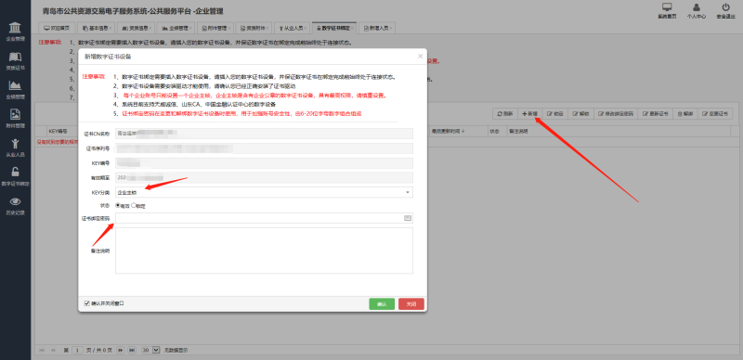This screenshot has width=743, height=360.
Task: Open 历史记录 eye icon in sidebar
Action: pyautogui.click(x=15, y=201)
